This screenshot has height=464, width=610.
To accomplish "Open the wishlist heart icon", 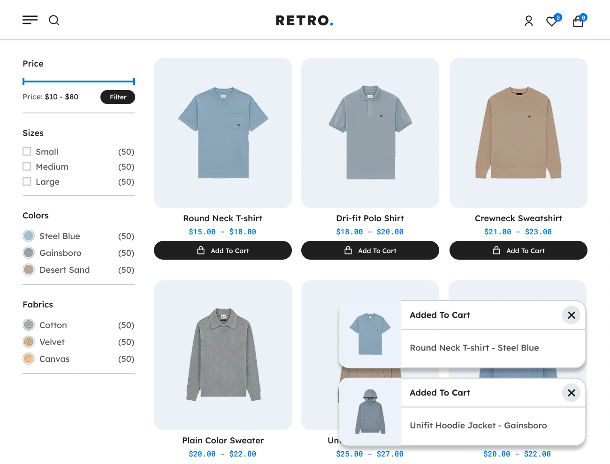I will [x=553, y=21].
